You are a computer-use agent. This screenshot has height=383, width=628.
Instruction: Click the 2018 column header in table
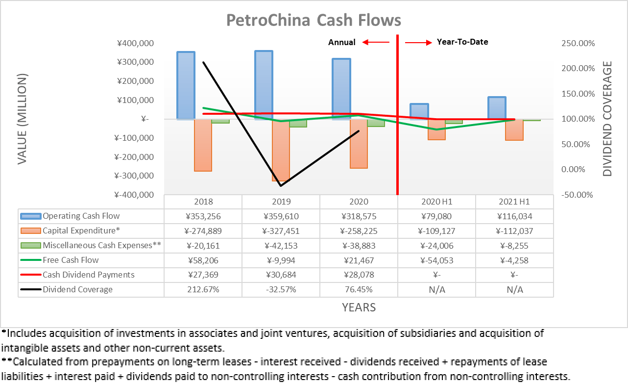203,202
